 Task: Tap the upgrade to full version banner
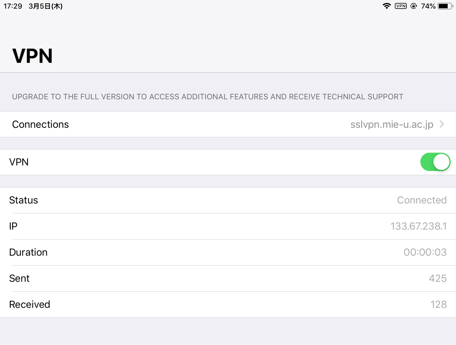pos(208,97)
